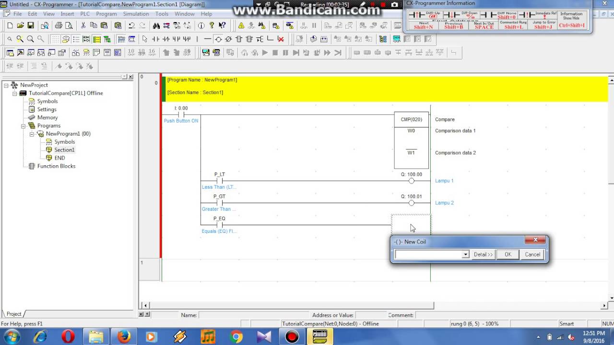614x345 pixels.
Task: Select coil Q: 100.01 Lampu 2
Action: coord(411,203)
